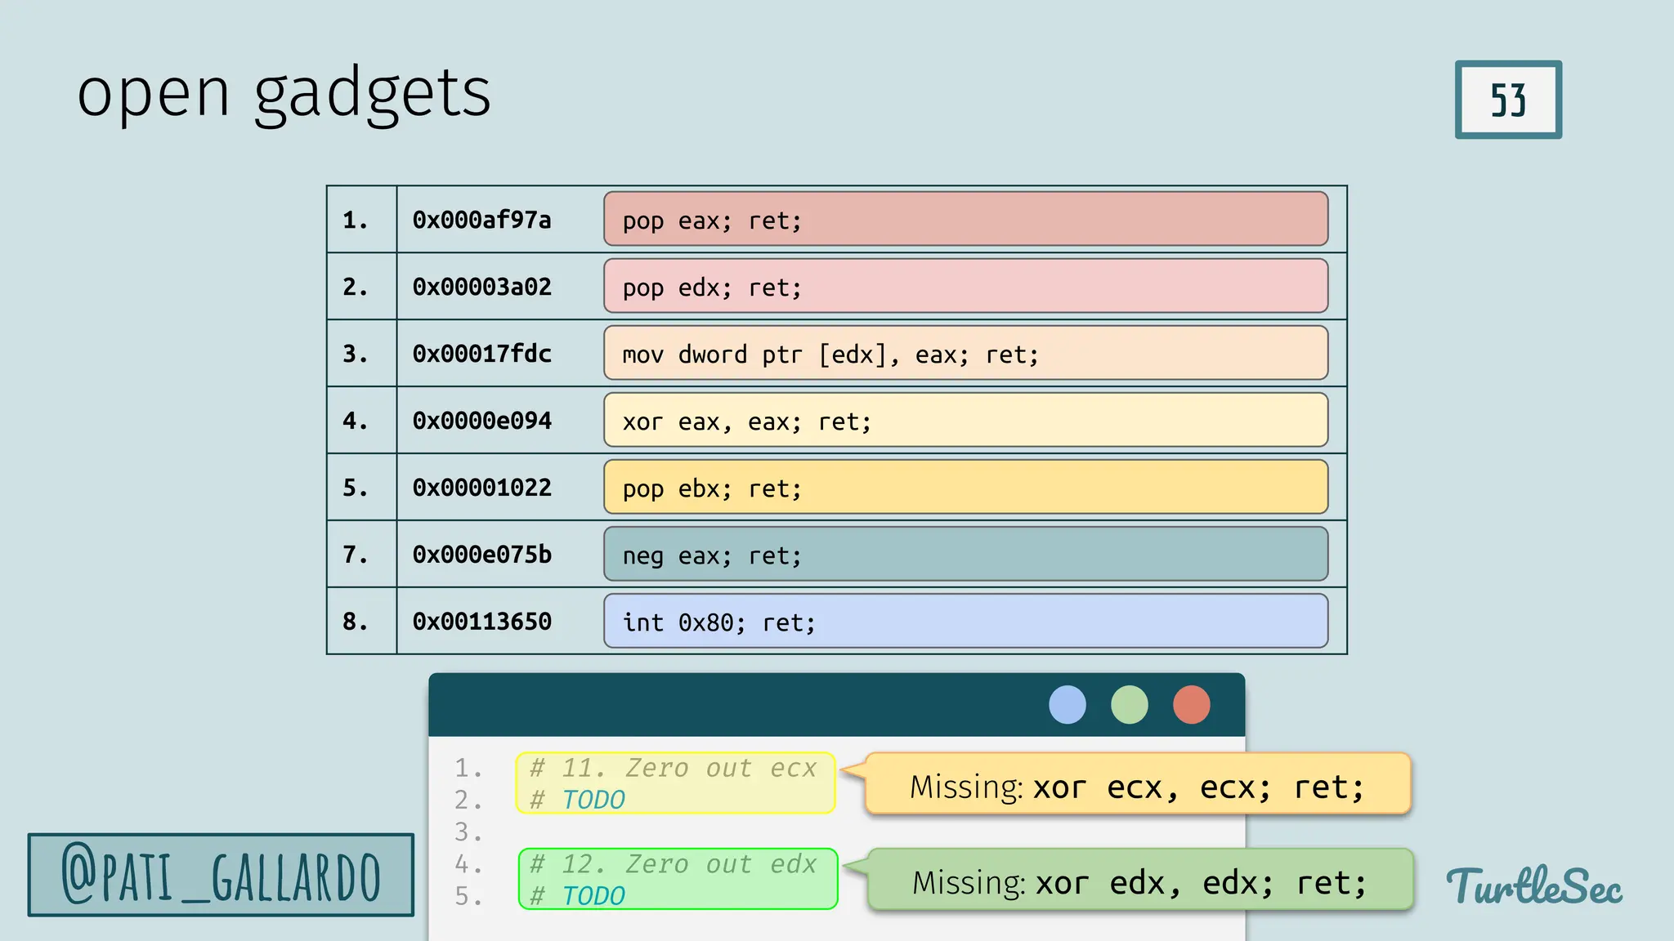Image resolution: width=1674 pixels, height=941 pixels.
Task: Click the '# TODO' under Zero out edx
Action: tap(577, 896)
